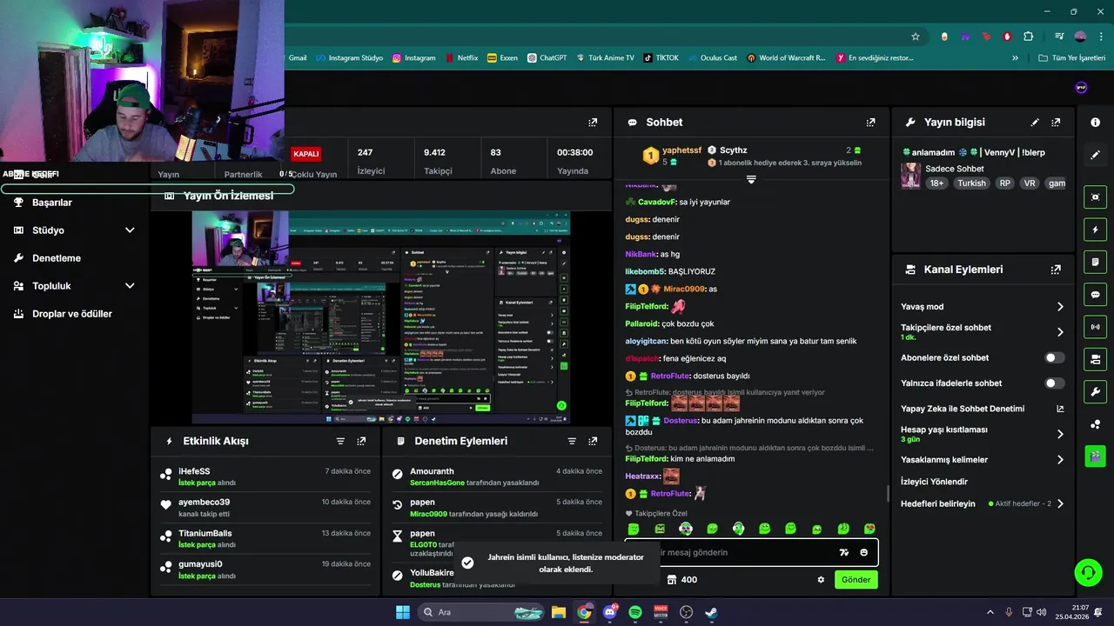Pop out the Yayın bilgisi panel
The height and width of the screenshot is (626, 1114).
pos(1056,123)
